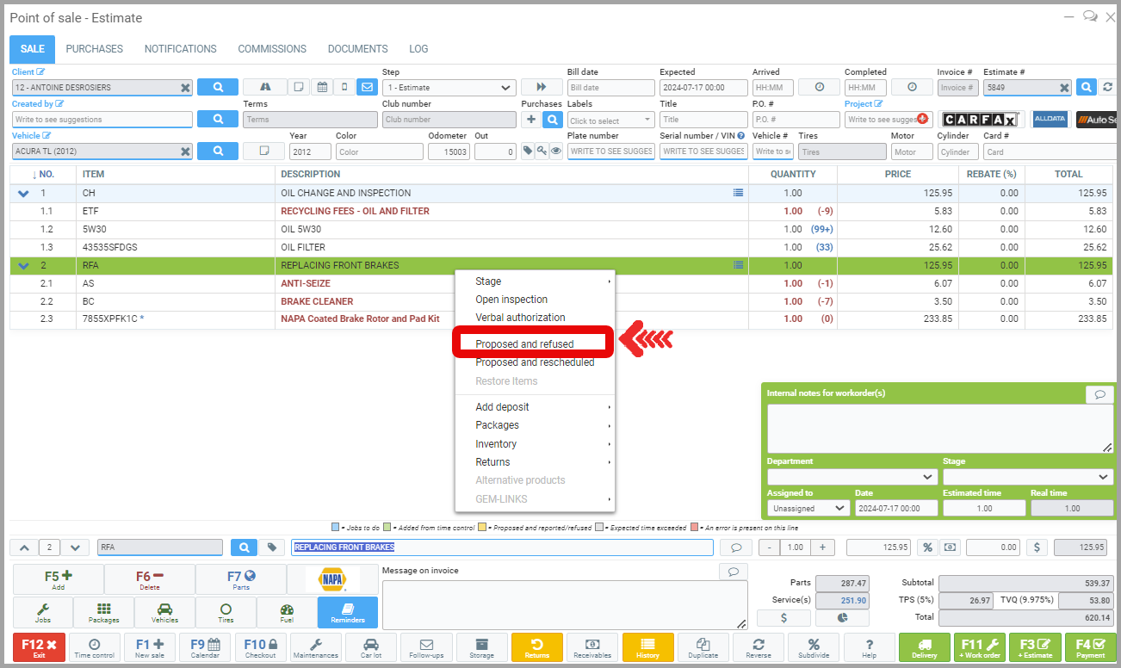Toggle the eye icon beside Out field
1121x668 pixels.
(x=556, y=152)
